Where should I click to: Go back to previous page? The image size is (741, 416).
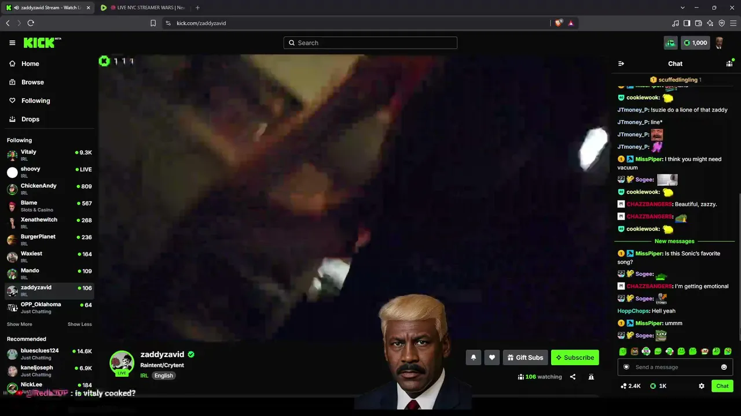[8, 23]
